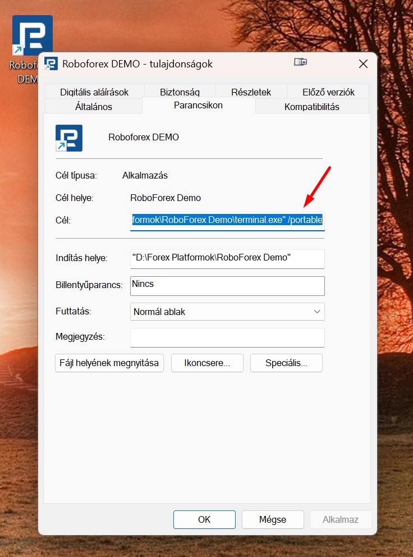Open the Kompatibilitás tab
The image size is (413, 557).
pyautogui.click(x=312, y=107)
